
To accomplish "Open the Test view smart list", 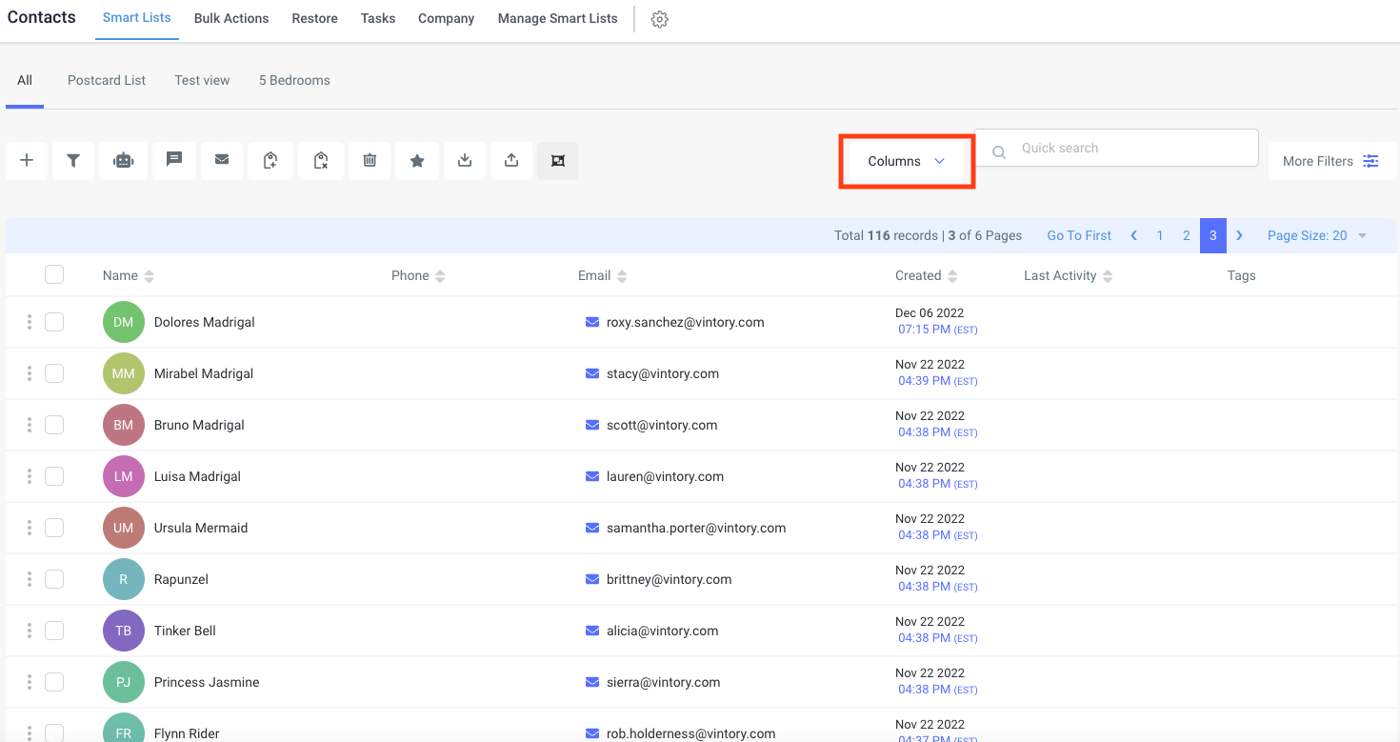I will tap(202, 80).
